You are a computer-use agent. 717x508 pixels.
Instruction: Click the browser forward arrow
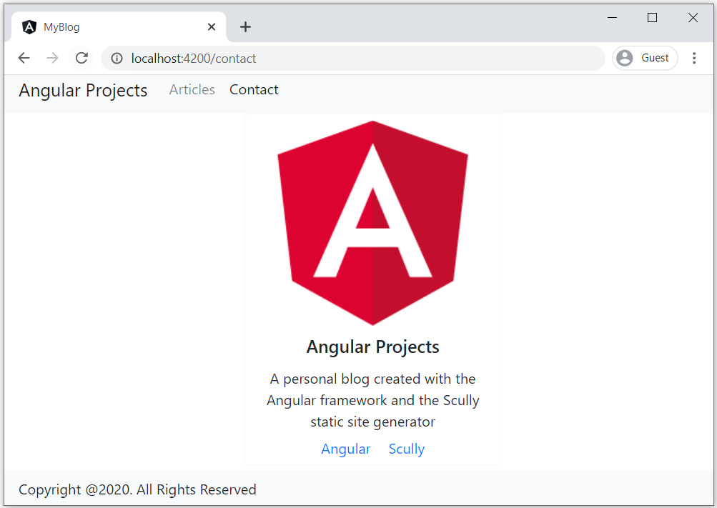[x=53, y=58]
